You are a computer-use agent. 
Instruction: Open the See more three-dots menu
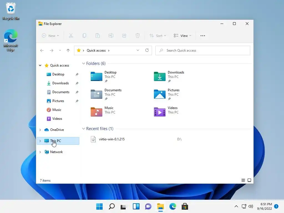(x=203, y=36)
